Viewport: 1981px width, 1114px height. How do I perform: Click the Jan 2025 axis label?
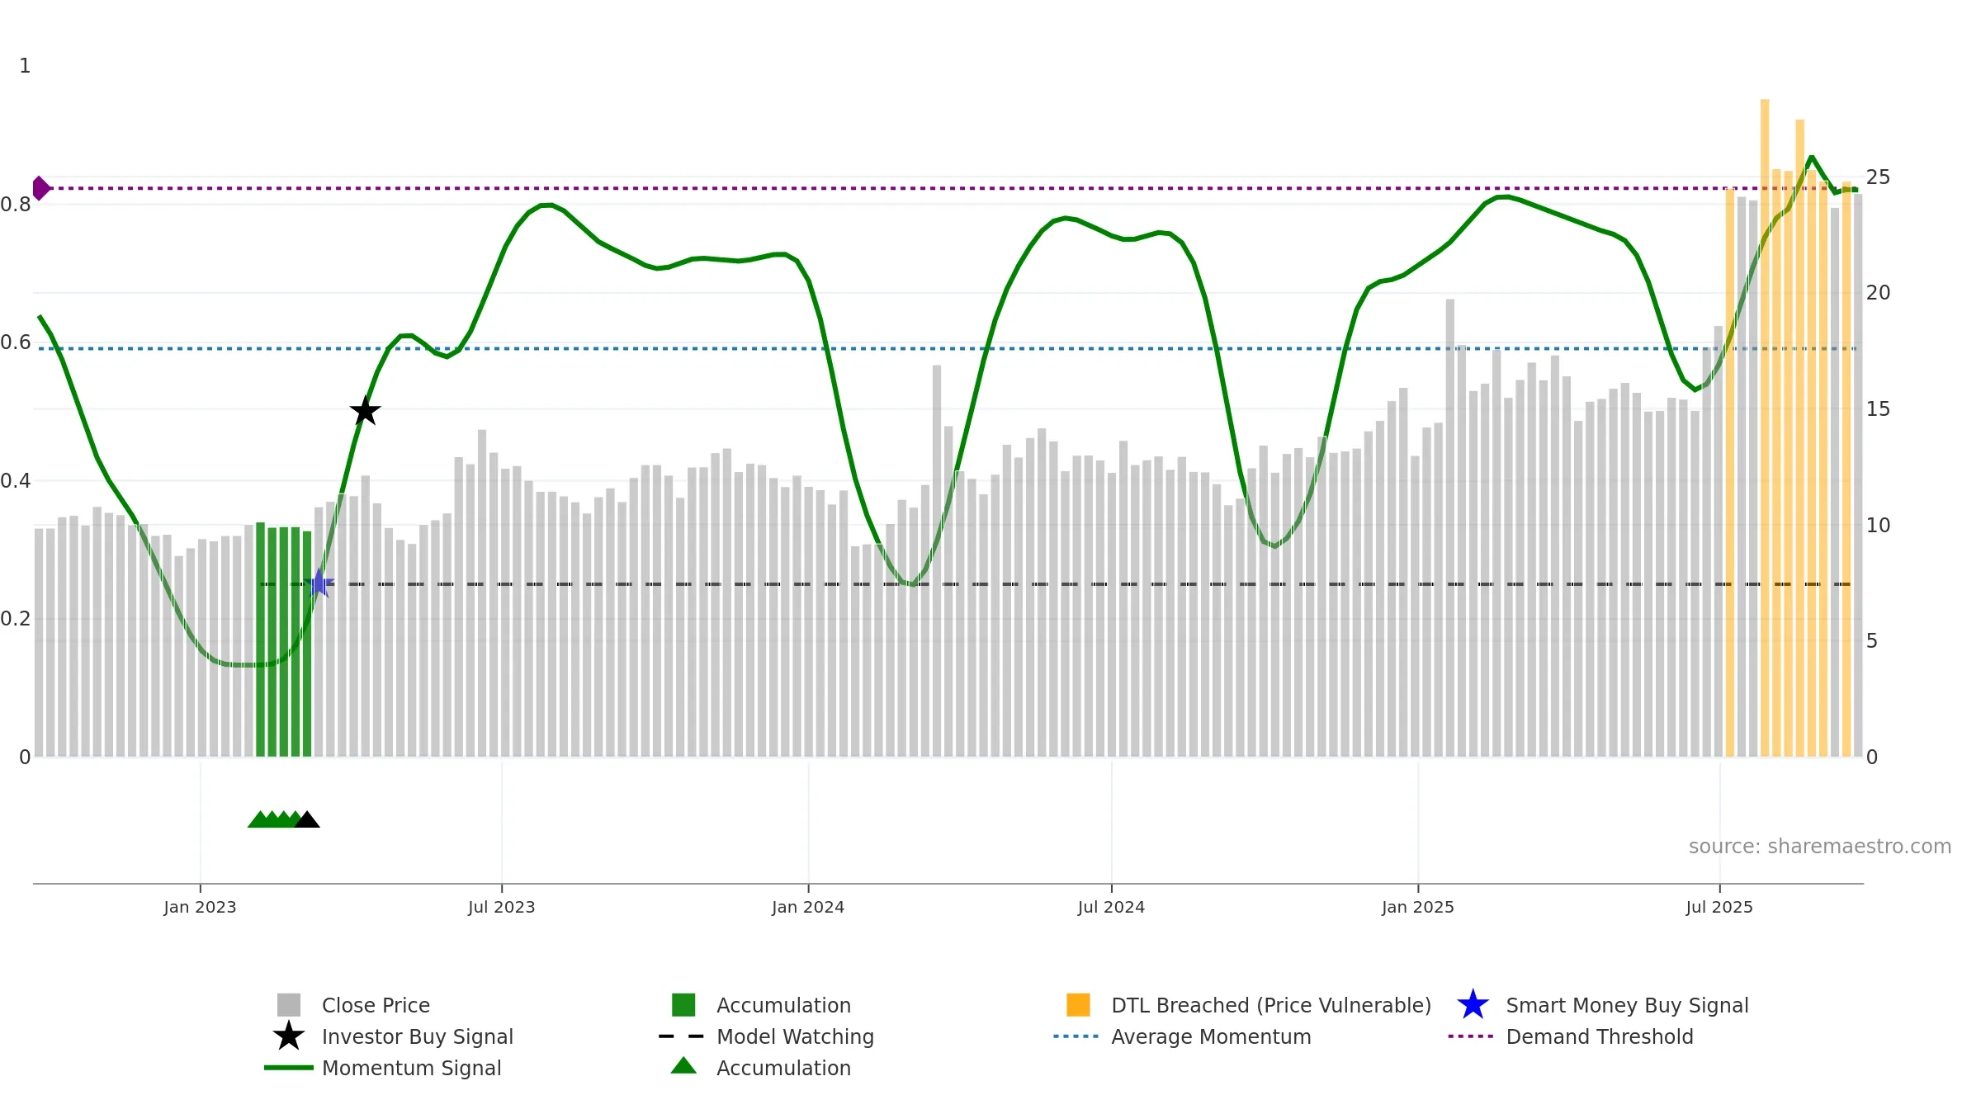tap(1418, 907)
